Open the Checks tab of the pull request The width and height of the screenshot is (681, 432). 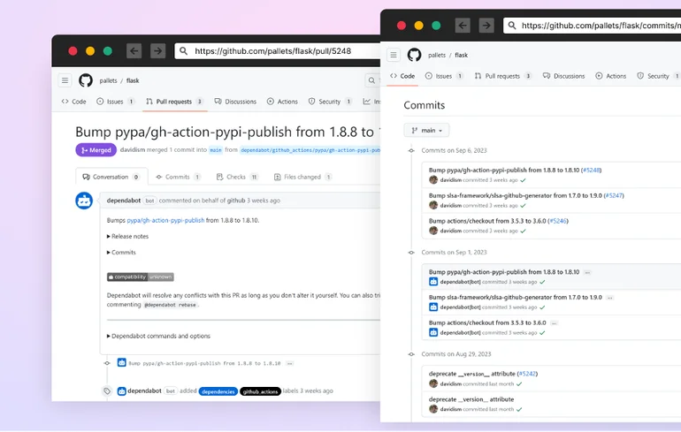pyautogui.click(x=235, y=177)
